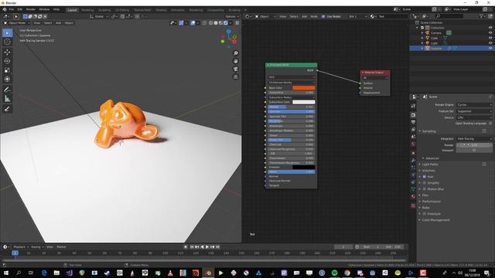Hide Suzanne object via eye icon

[x=490, y=48]
